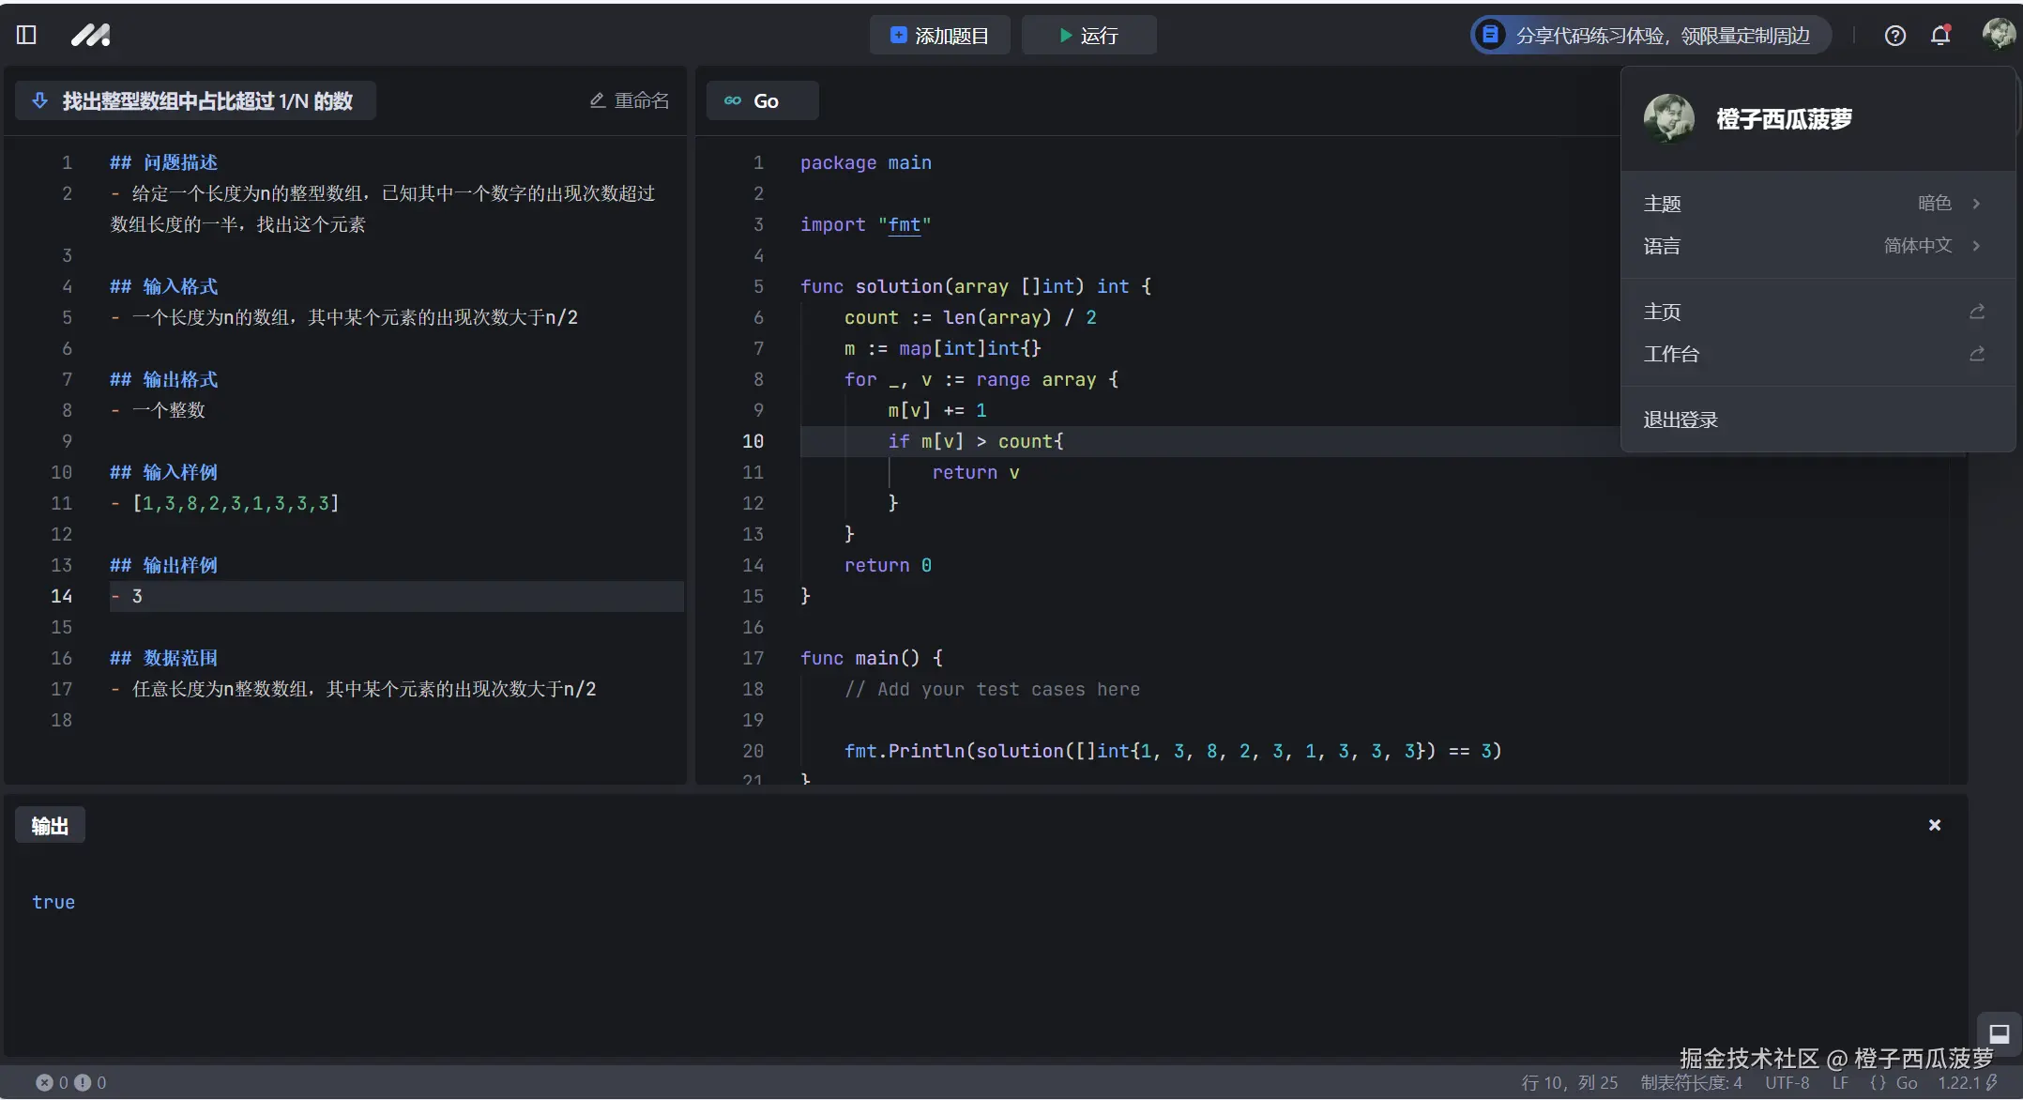Click the panel toggle icon at bottom right
The height and width of the screenshot is (1100, 2023).
[1999, 1033]
